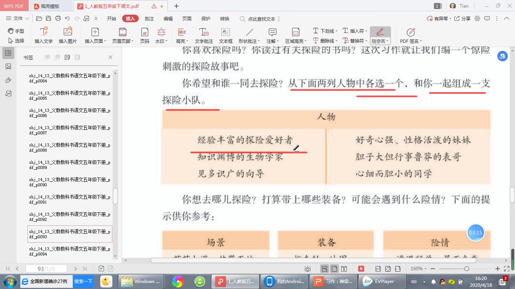
Task: Switch to the 开始 ribbon tab
Action: tap(111, 18)
